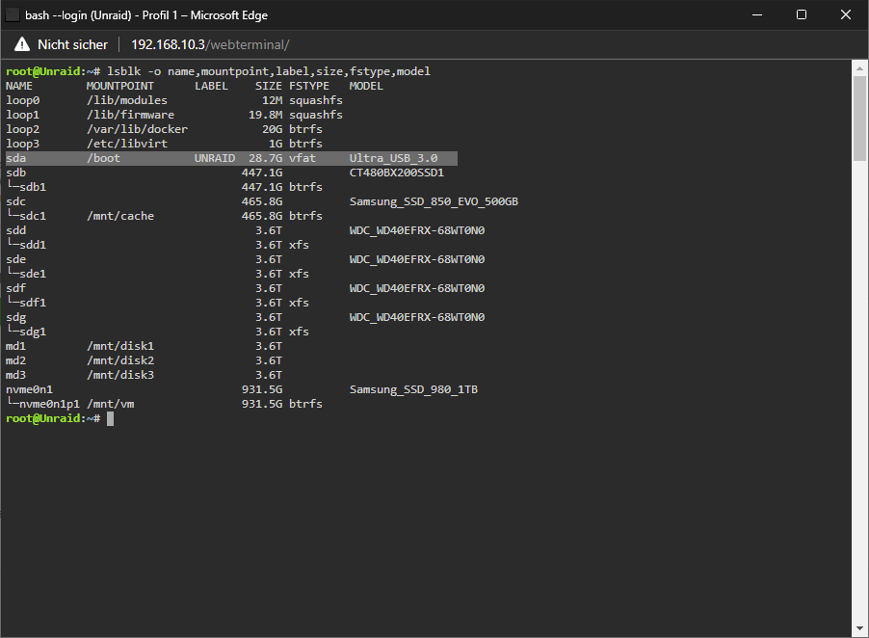The width and height of the screenshot is (869, 638).
Task: Click the terminal scrollbar thumb
Action: coord(859,120)
